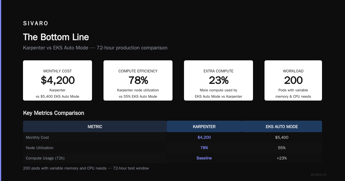Click the EKS AUTO MODE column header
Viewport: 345px width, 181px height.
[x=282, y=126]
